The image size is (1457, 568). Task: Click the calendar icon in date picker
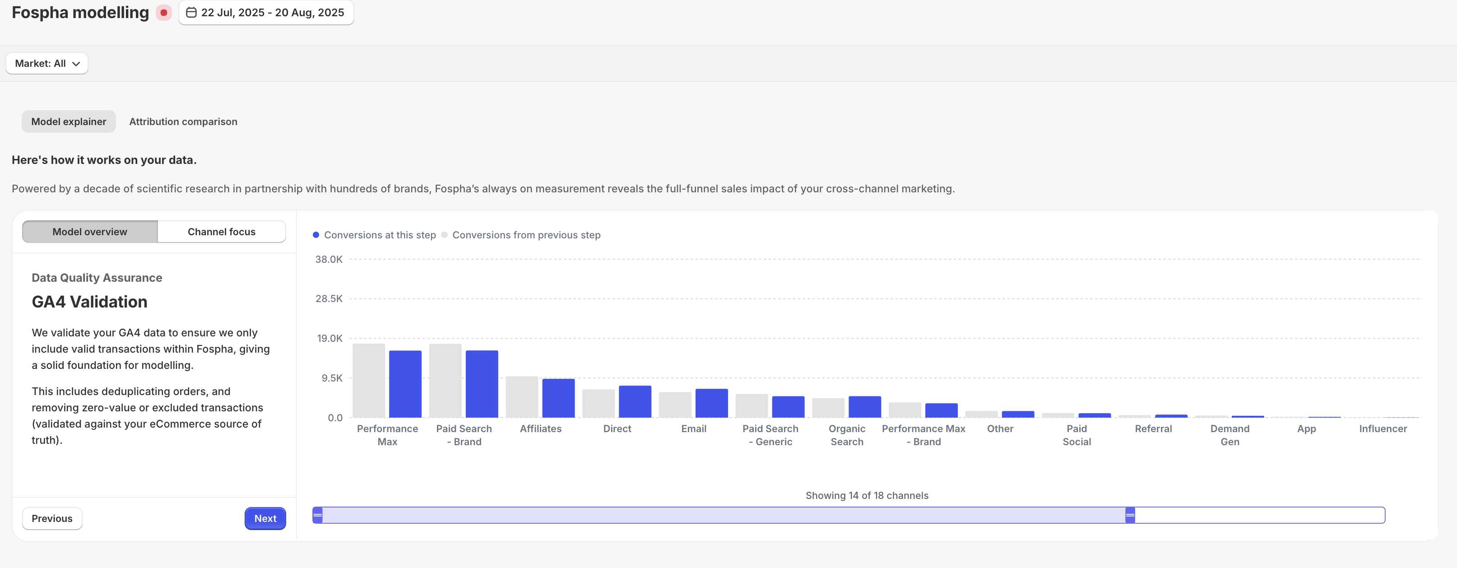(x=191, y=13)
